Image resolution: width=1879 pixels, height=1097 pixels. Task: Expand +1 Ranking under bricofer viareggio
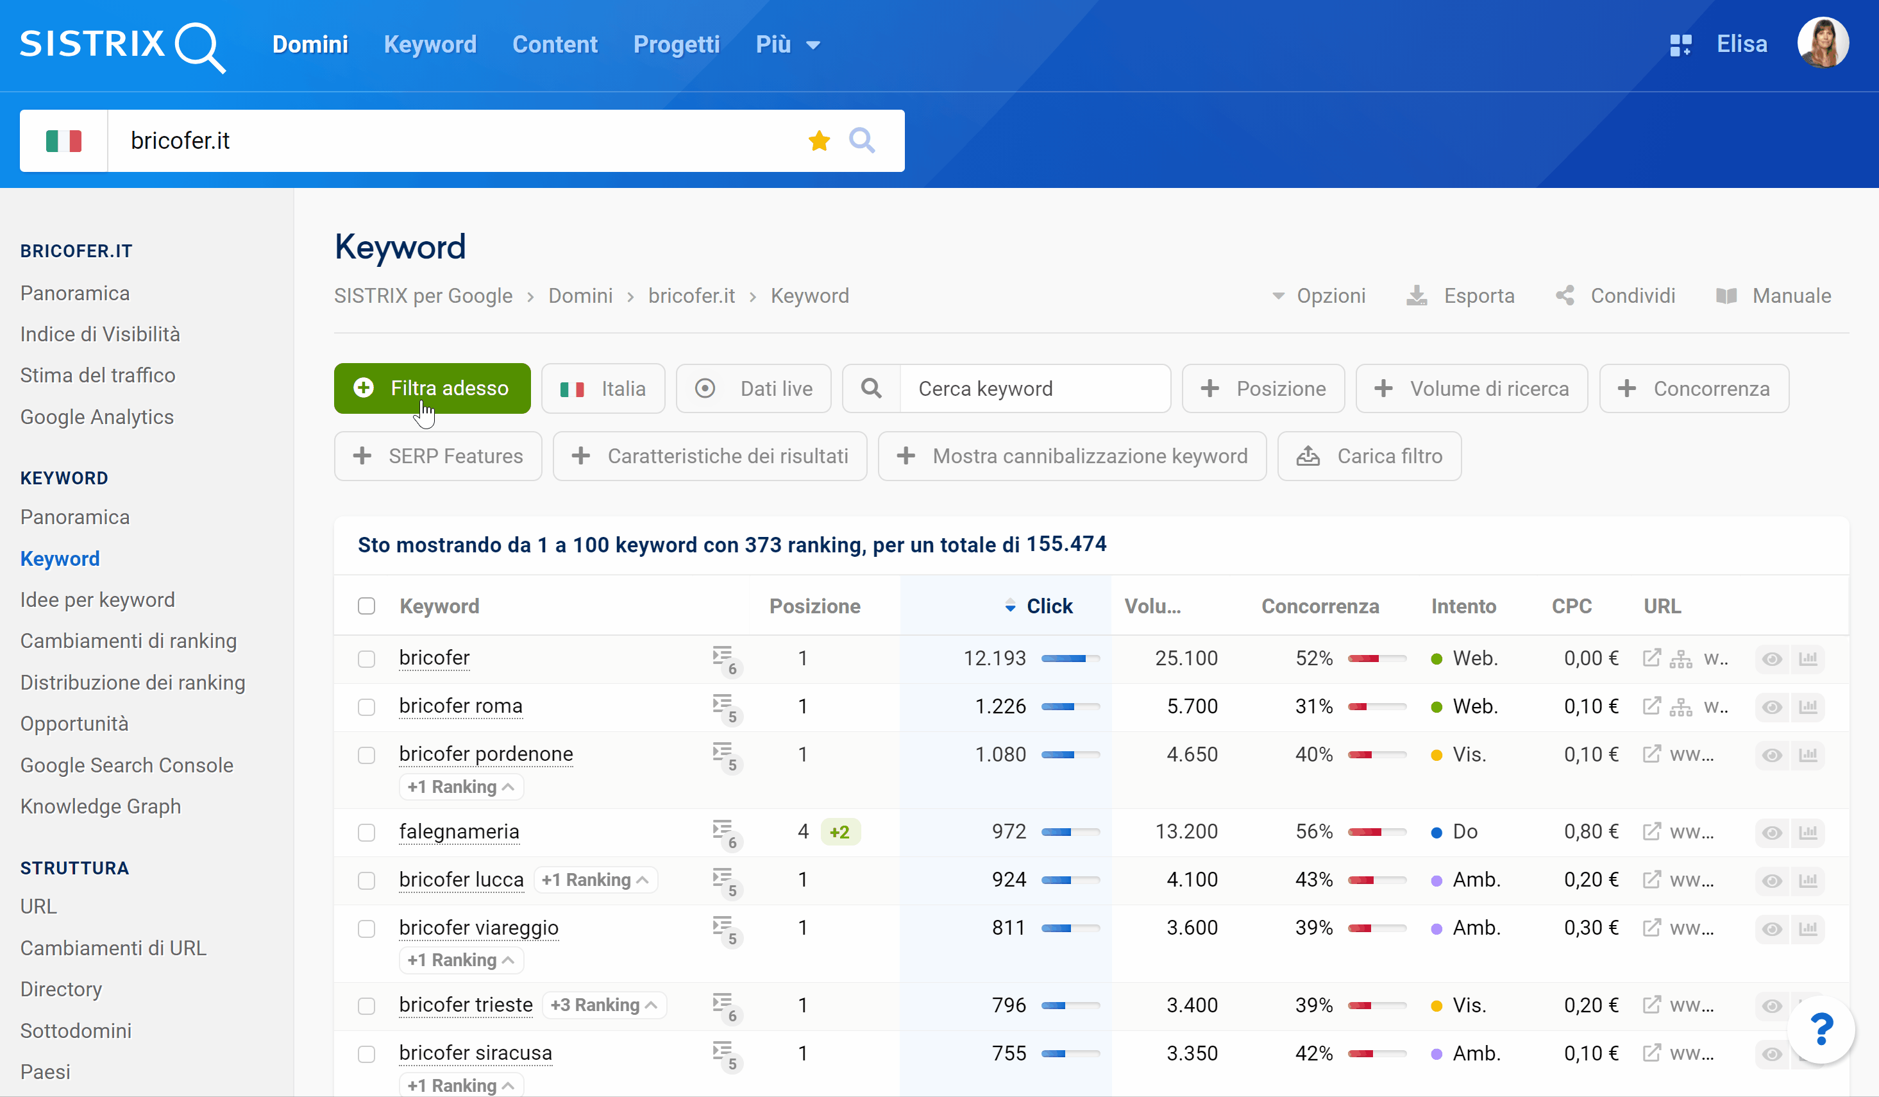(x=461, y=960)
